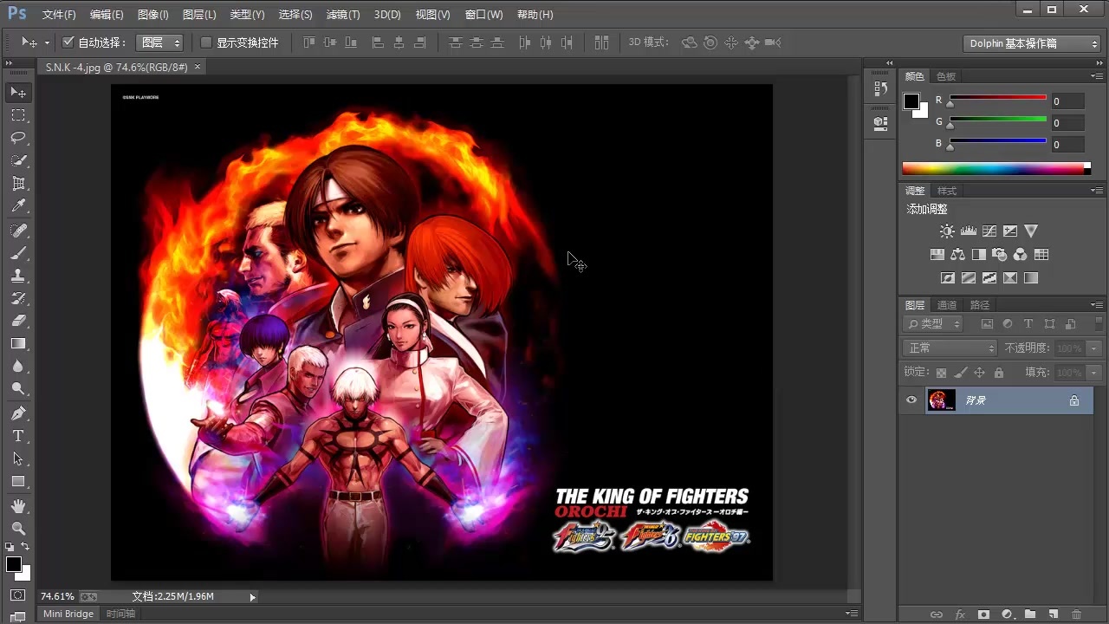Click the foreground color swatch in Color panel
Image resolution: width=1109 pixels, height=624 pixels.
(x=911, y=101)
